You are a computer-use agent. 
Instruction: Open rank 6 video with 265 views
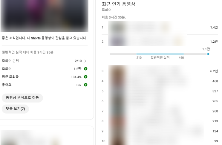pos(160,101)
